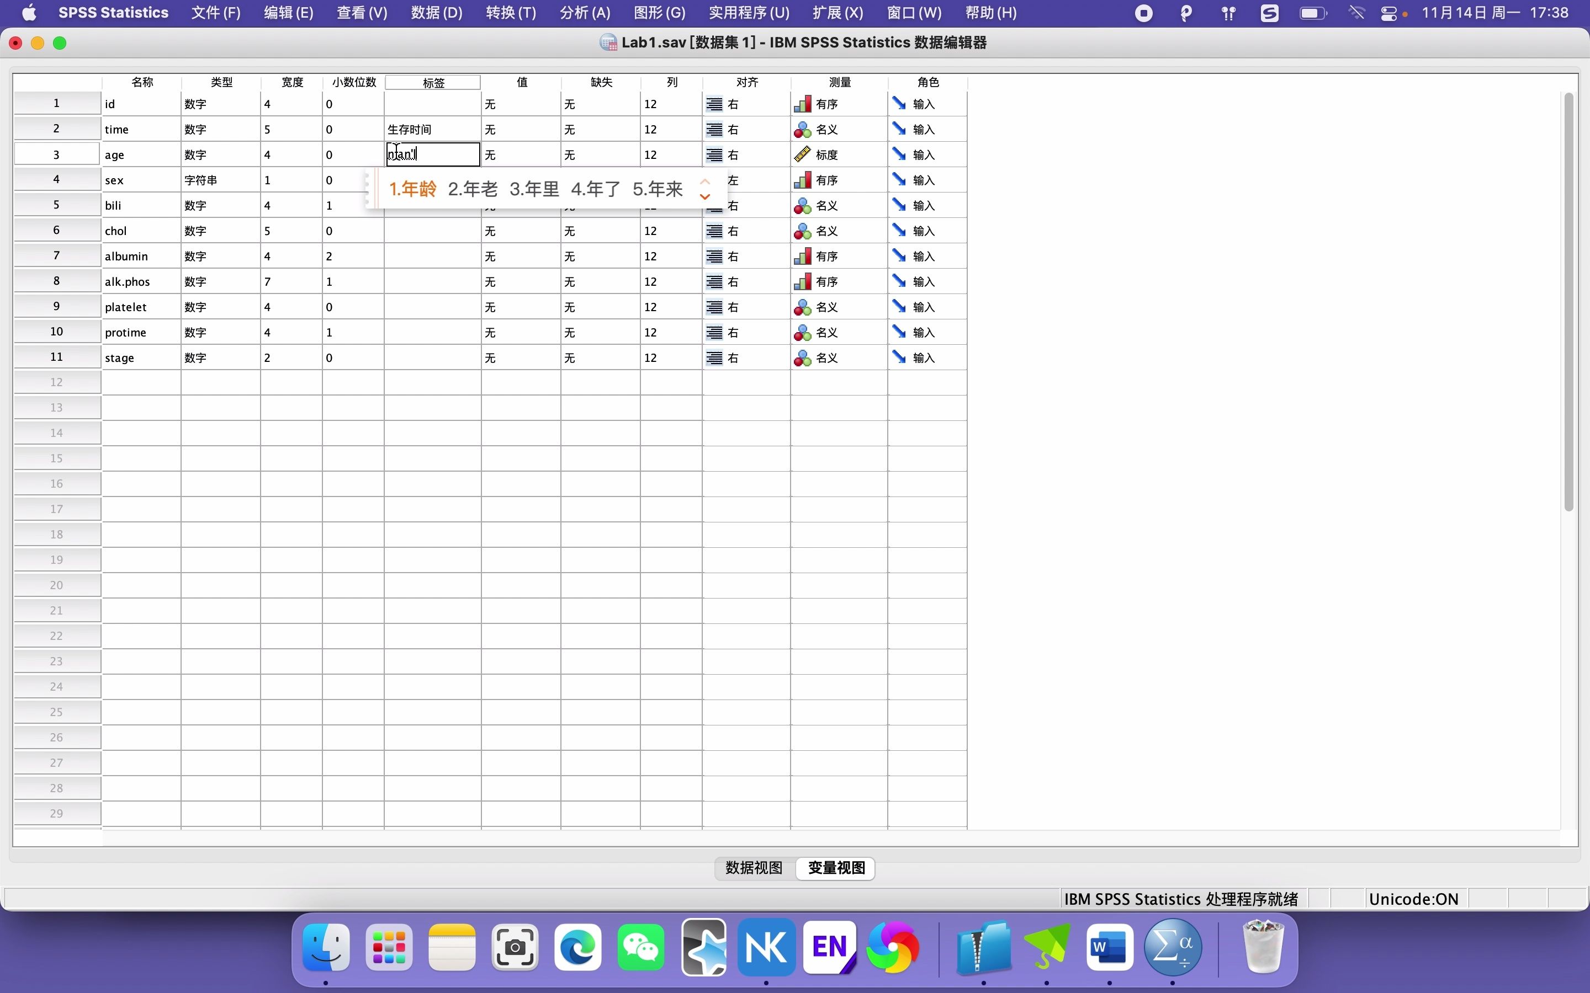Open the Control Center in the menu bar

[1388, 13]
